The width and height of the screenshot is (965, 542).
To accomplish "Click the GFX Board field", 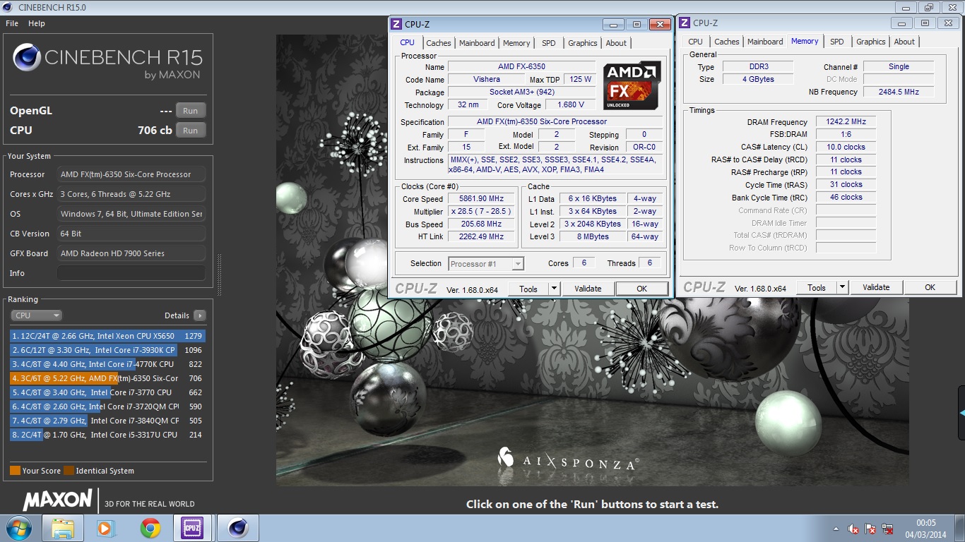I will click(131, 253).
